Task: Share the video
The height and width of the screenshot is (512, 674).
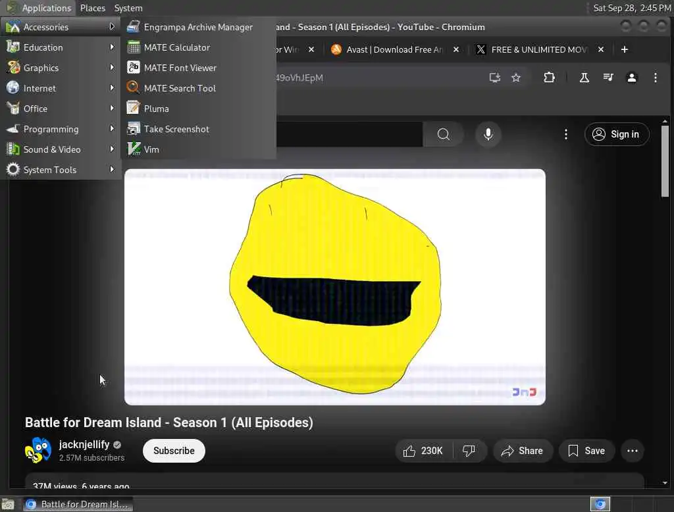Action: point(523,451)
